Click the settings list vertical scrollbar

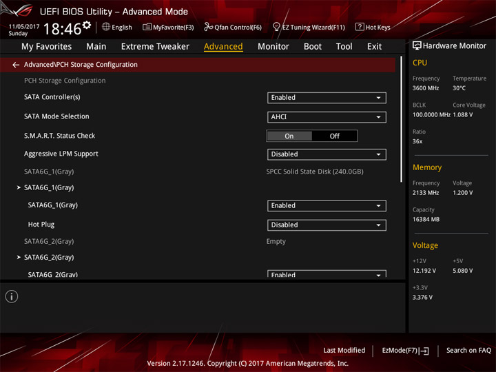tap(402, 119)
